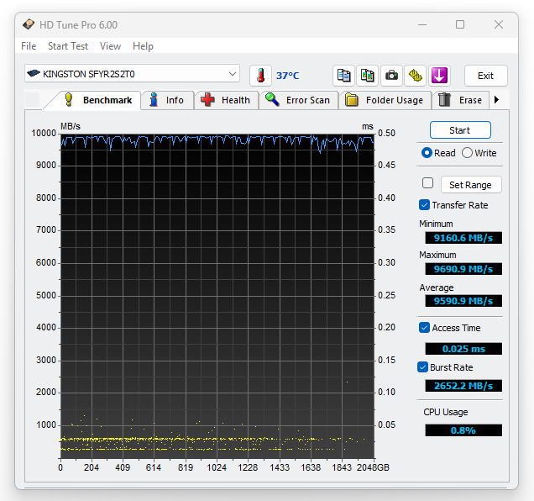Select the Write radio button
This screenshot has height=501, width=534.
[467, 153]
